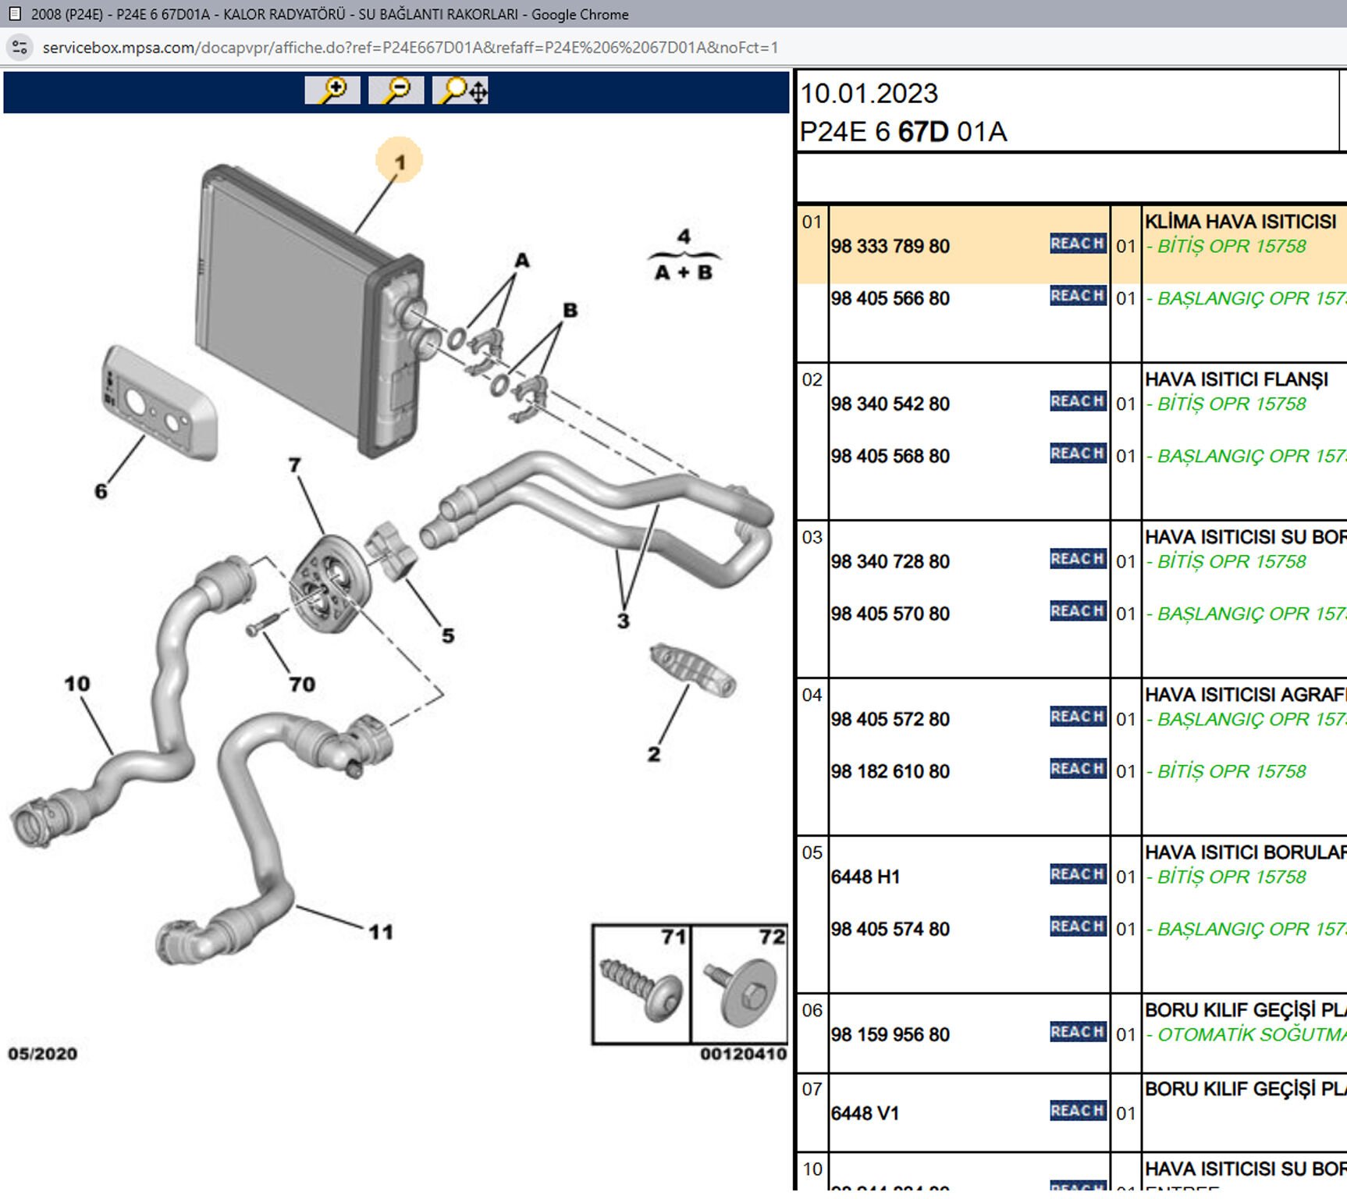Select highlighted callout 1 on the diagram
The width and height of the screenshot is (1347, 1199).
click(400, 162)
